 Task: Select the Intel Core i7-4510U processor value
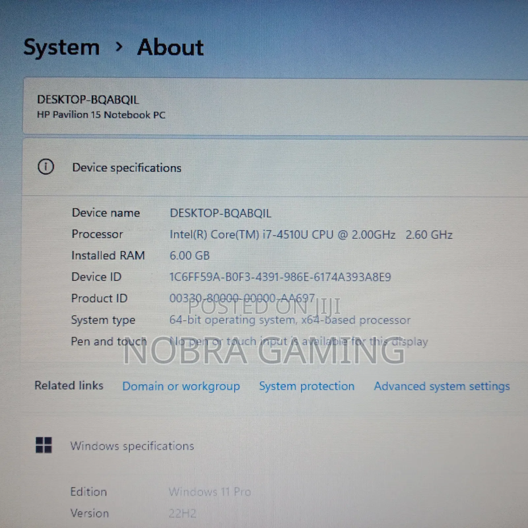(311, 235)
